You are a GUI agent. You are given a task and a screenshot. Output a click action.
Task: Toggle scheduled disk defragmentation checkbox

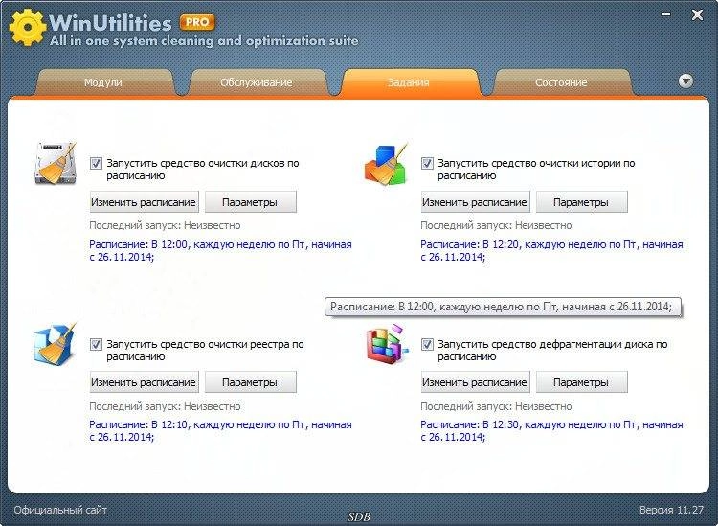(427, 344)
